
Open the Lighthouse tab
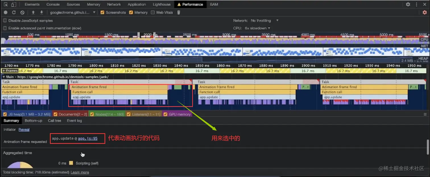(x=162, y=4)
